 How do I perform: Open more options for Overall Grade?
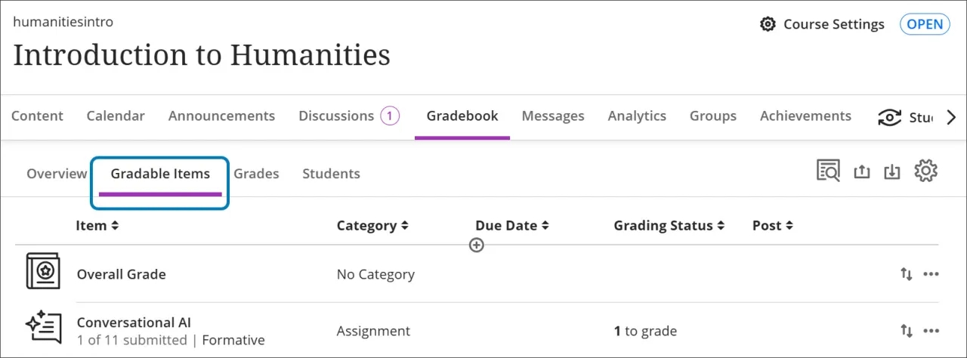(931, 274)
